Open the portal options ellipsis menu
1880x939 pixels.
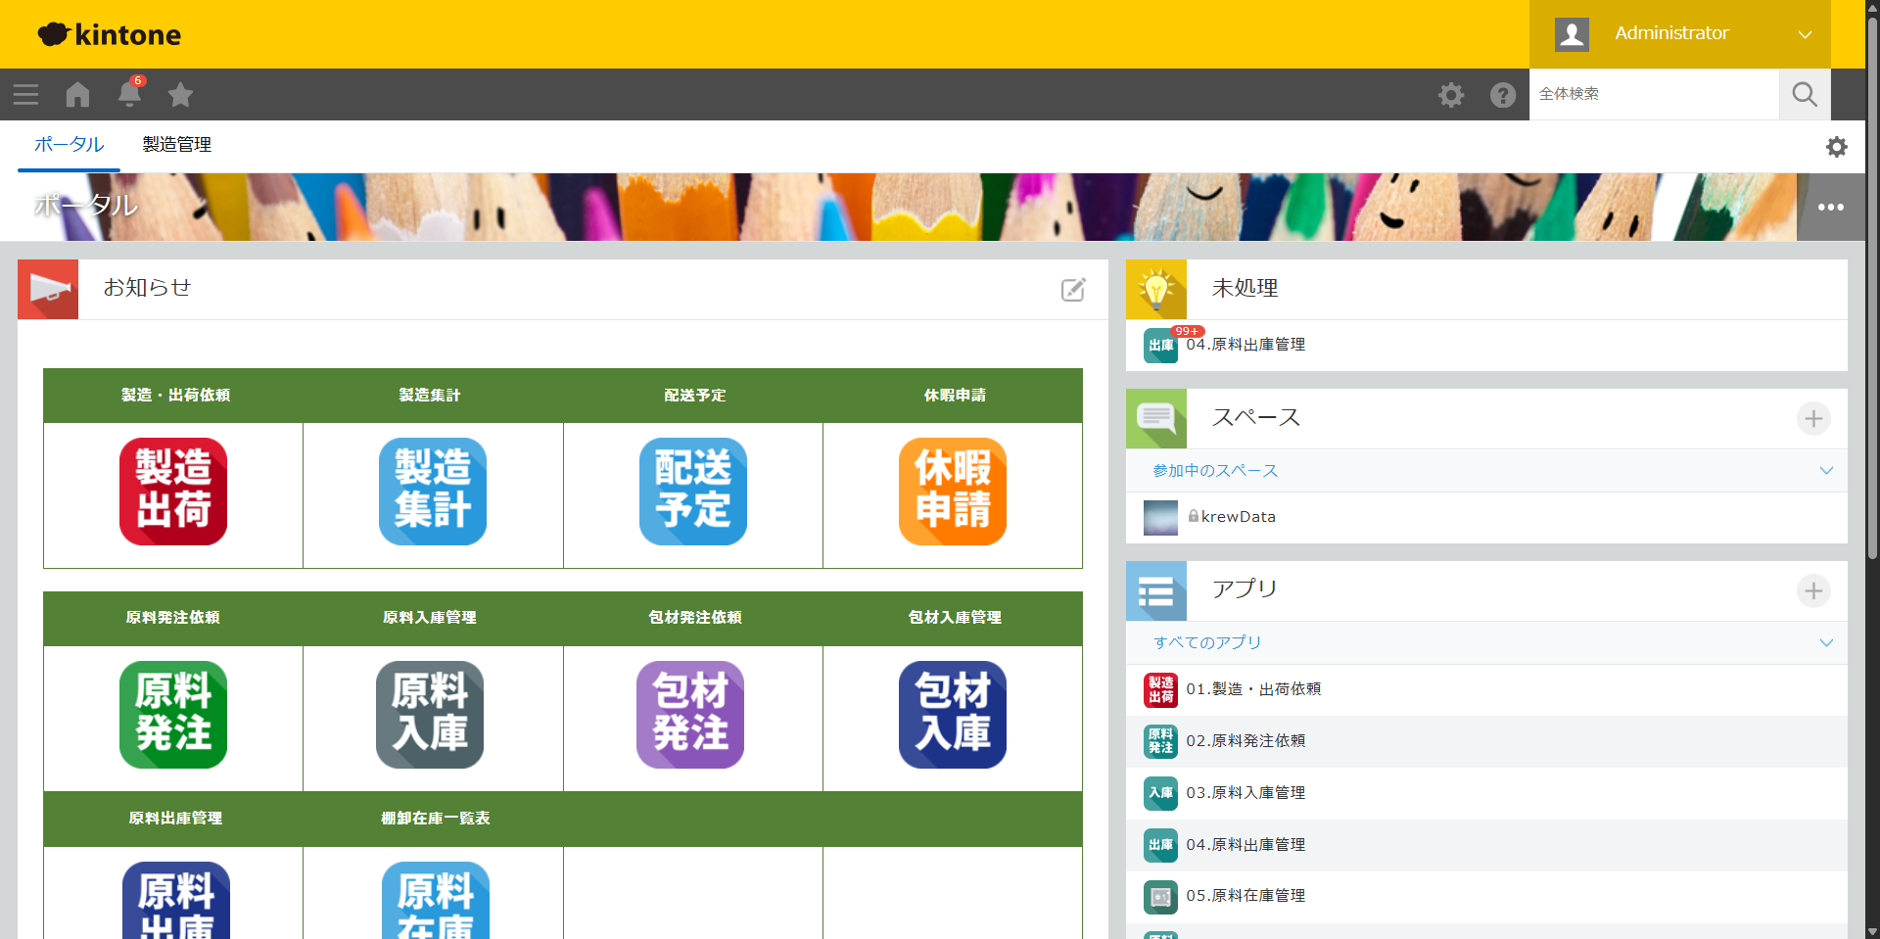point(1830,208)
